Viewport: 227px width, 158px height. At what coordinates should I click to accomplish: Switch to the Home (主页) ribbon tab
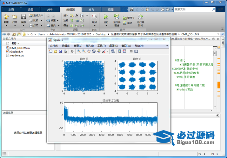click(x=11, y=10)
